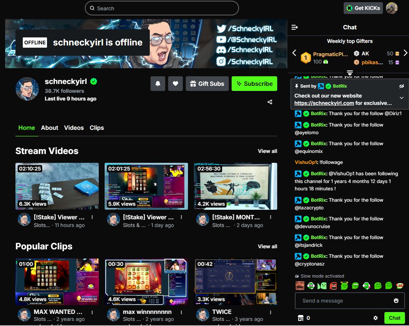This screenshot has width=409, height=326.
Task: Show previous weekly top gifters
Action: point(294,53)
